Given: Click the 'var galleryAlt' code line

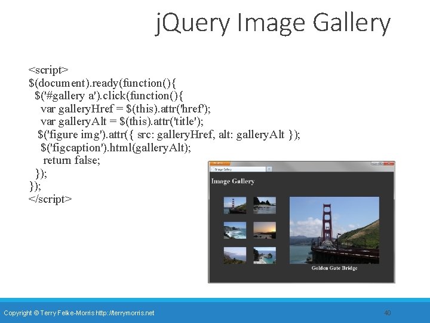Looking at the screenshot, I should (x=122, y=121).
